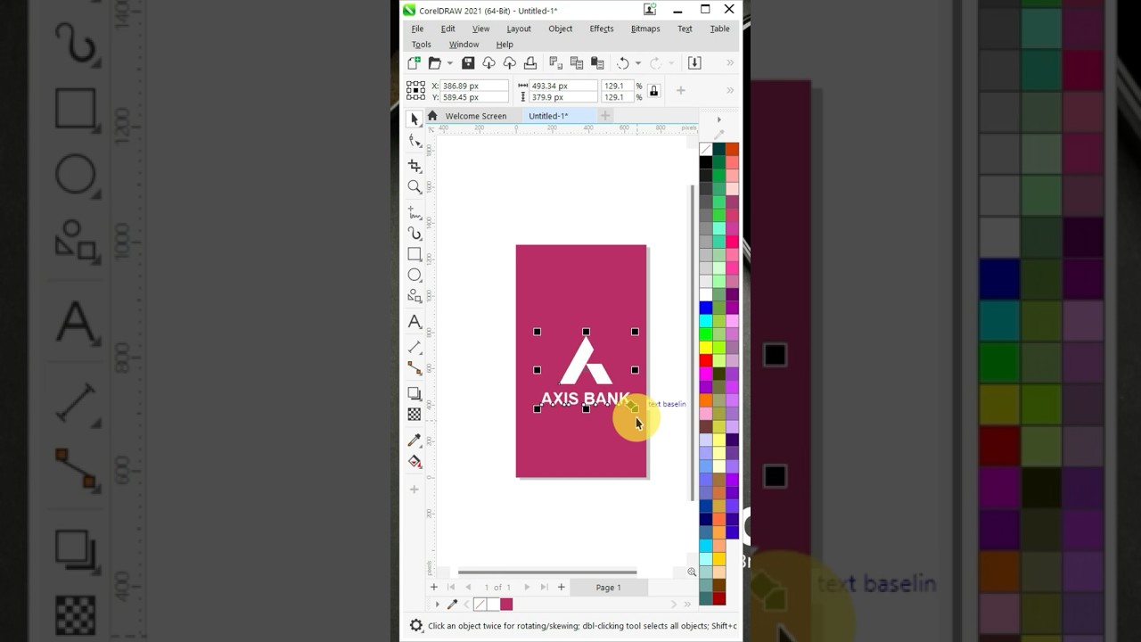Click the no-color swatch in palette

[706, 150]
